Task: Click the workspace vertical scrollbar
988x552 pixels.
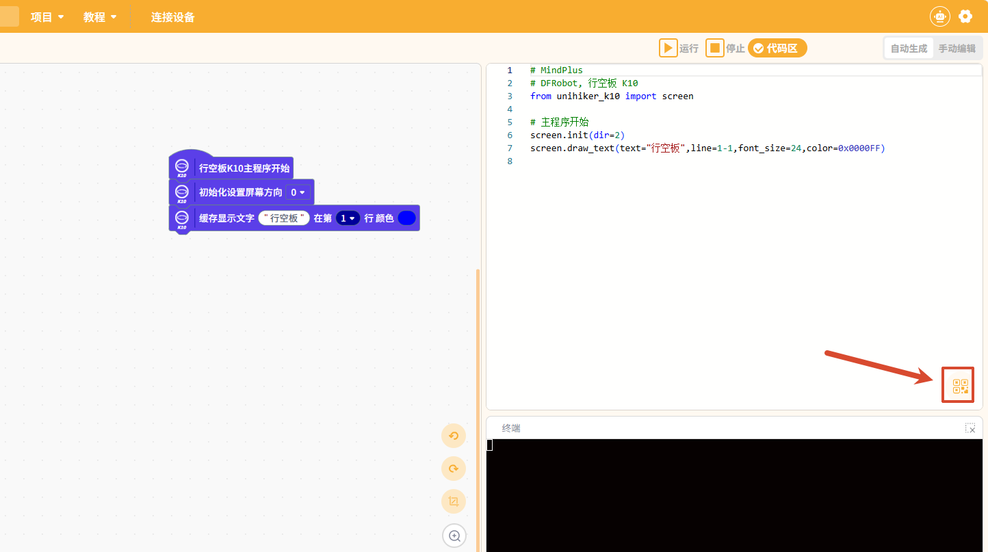Action: [478, 410]
